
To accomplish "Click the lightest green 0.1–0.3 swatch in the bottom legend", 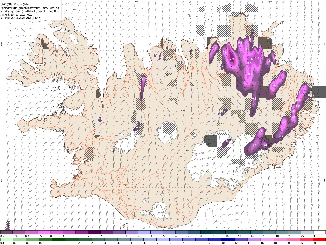I will (6, 240).
